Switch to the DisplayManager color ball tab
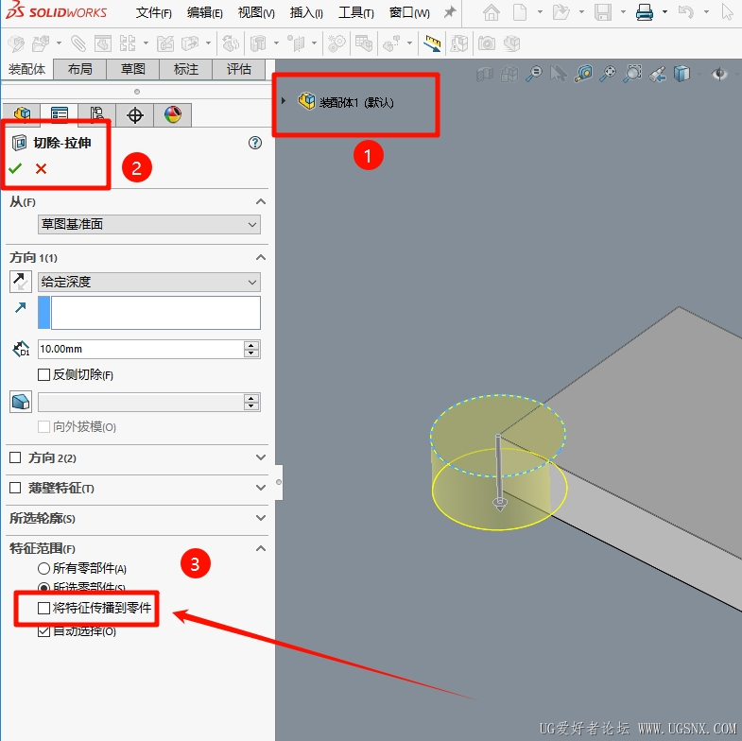This screenshot has height=741, width=742. click(x=173, y=114)
